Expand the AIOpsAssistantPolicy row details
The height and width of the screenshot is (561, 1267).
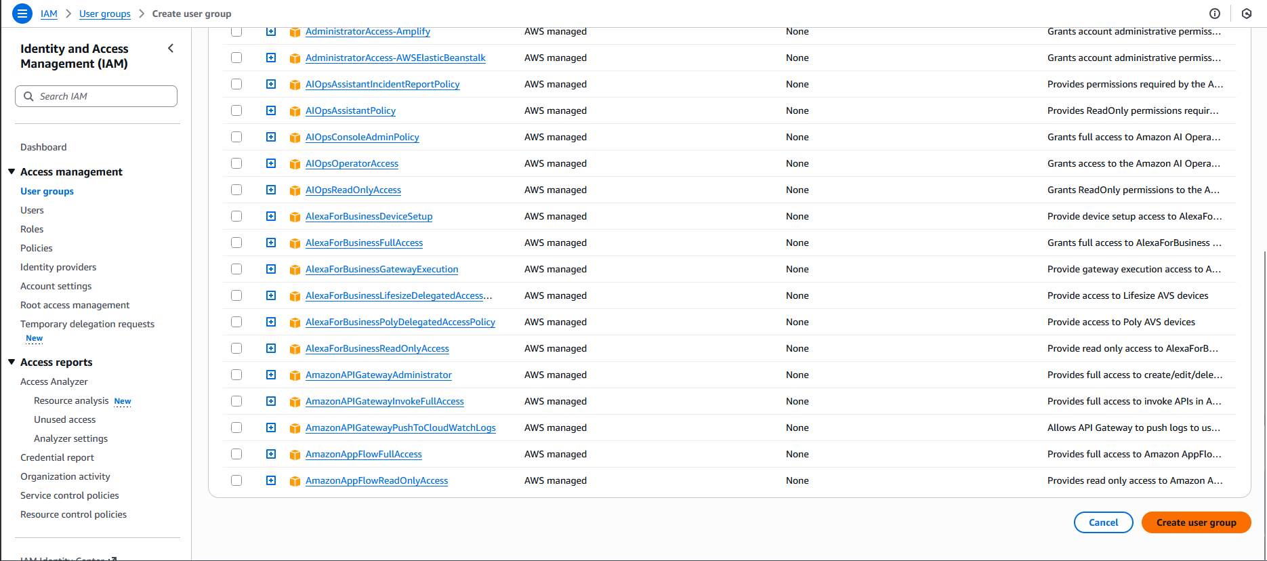[271, 110]
